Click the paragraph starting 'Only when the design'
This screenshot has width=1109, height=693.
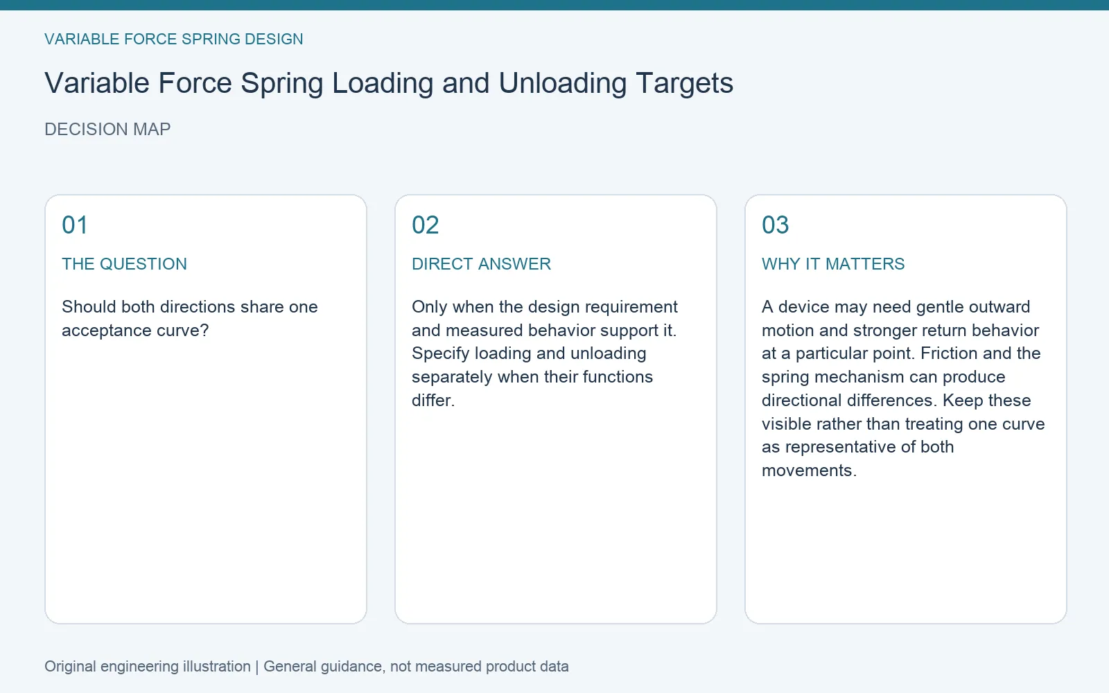545,353
